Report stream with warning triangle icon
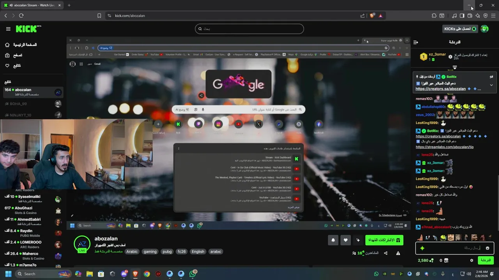 click(x=398, y=253)
